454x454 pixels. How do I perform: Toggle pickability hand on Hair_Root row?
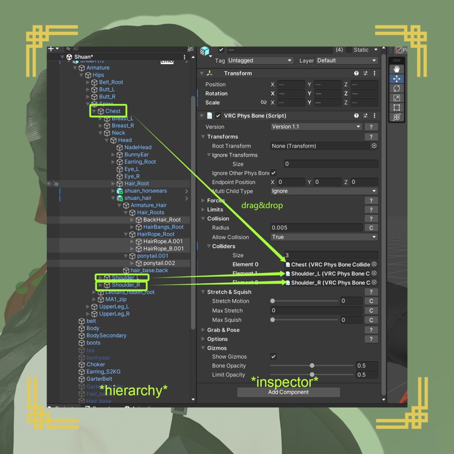[56, 183]
